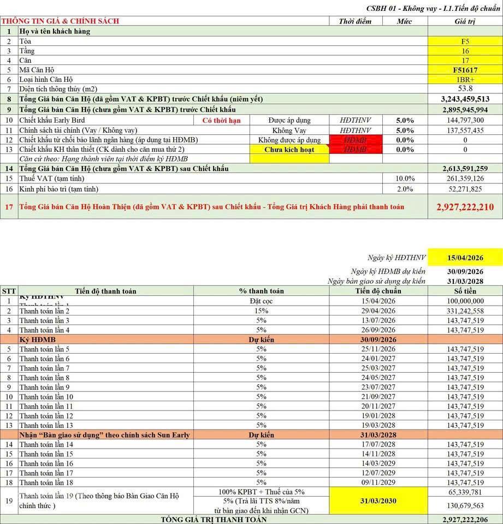
Task: Select the expected HĐMB signing date "30/09/2026" in the header
Action: point(465,271)
